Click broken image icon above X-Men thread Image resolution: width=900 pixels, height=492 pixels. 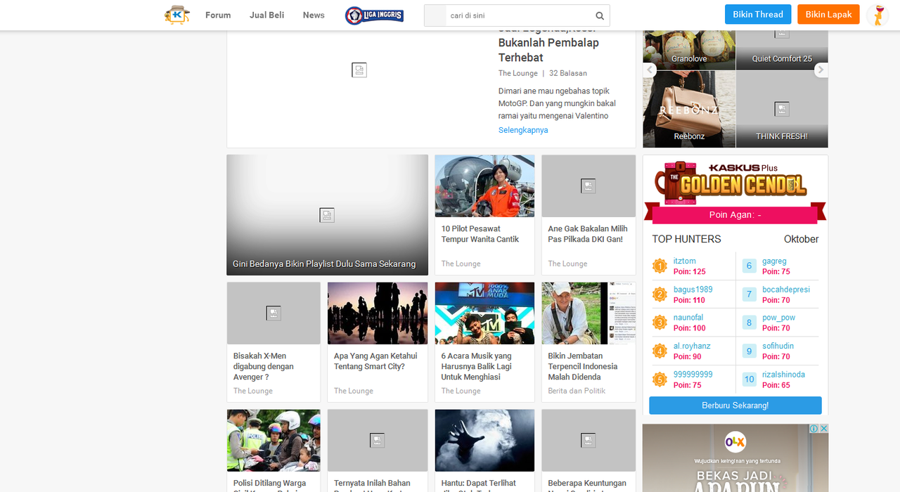(x=274, y=313)
